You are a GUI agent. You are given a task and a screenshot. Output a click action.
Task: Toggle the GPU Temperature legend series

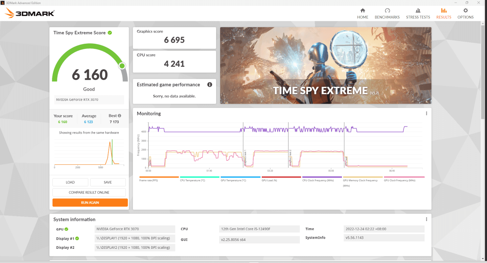click(240, 179)
